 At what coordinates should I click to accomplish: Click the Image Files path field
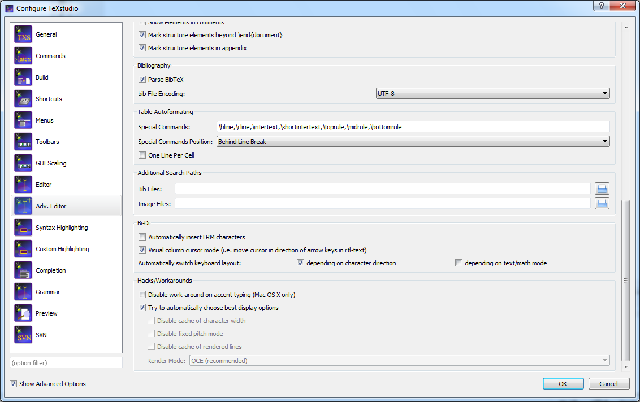click(x=383, y=203)
